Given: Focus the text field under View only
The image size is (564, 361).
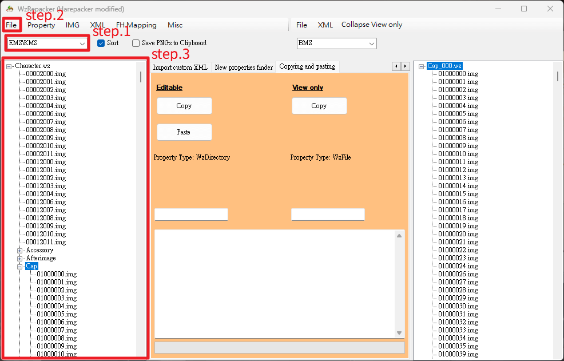Looking at the screenshot, I should [328, 215].
